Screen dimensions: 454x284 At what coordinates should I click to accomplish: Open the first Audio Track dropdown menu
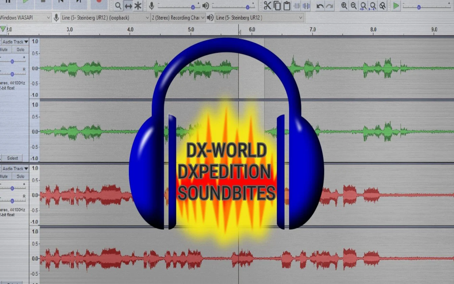pyautogui.click(x=15, y=42)
